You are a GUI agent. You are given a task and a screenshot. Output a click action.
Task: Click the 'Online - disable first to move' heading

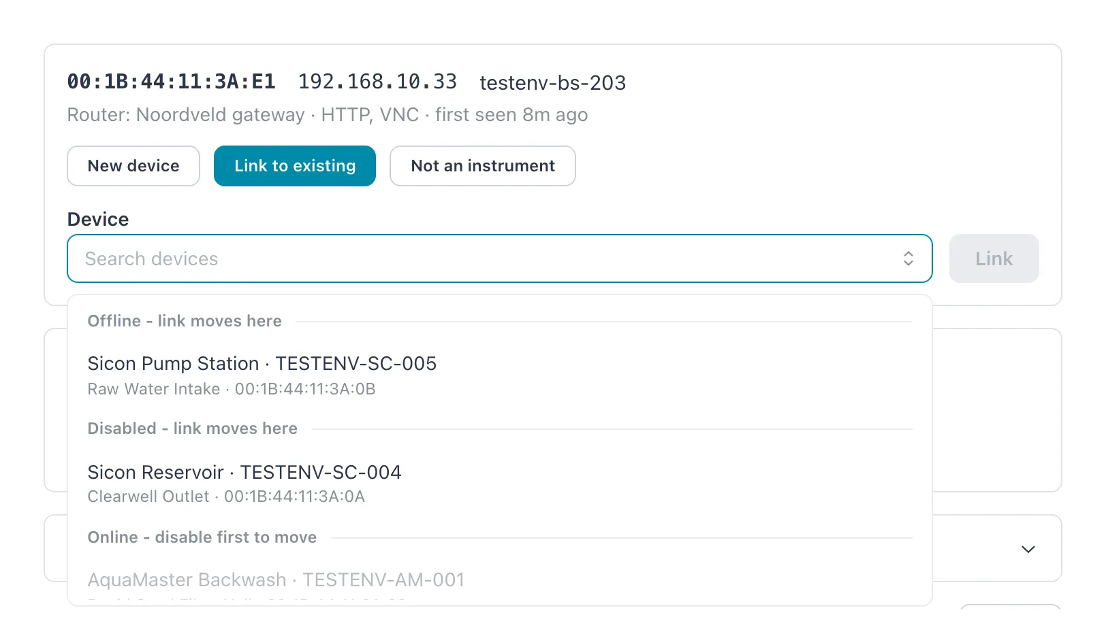click(x=202, y=537)
